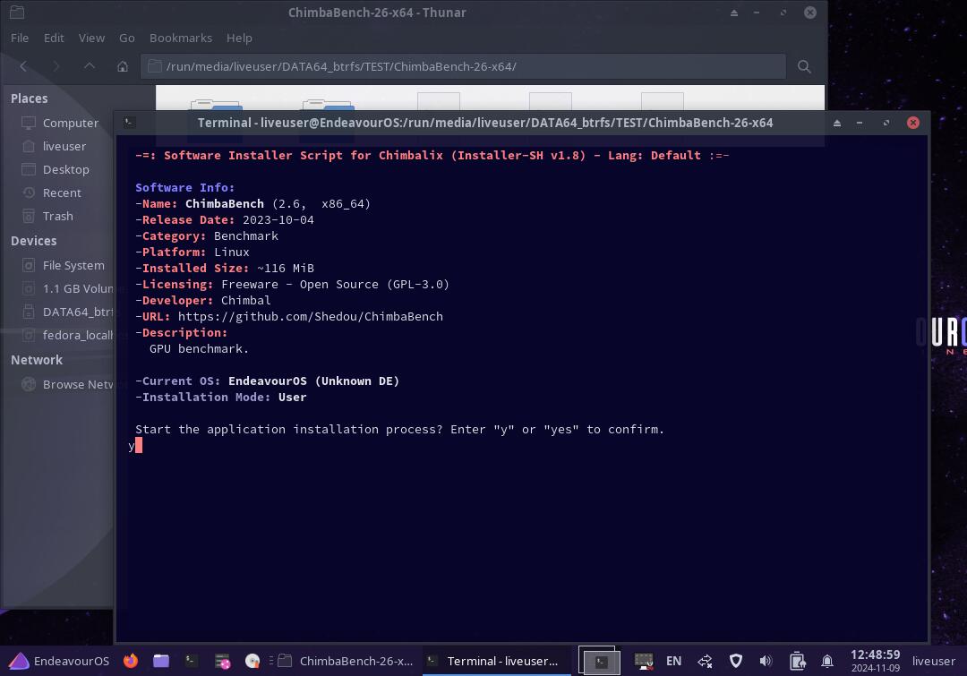Click the Browse Network globe icon
The image size is (967, 676).
pos(29,384)
